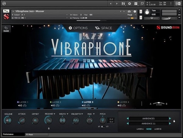
Task: Click the VIB.DEPTH knob
Action: tap(76, 121)
